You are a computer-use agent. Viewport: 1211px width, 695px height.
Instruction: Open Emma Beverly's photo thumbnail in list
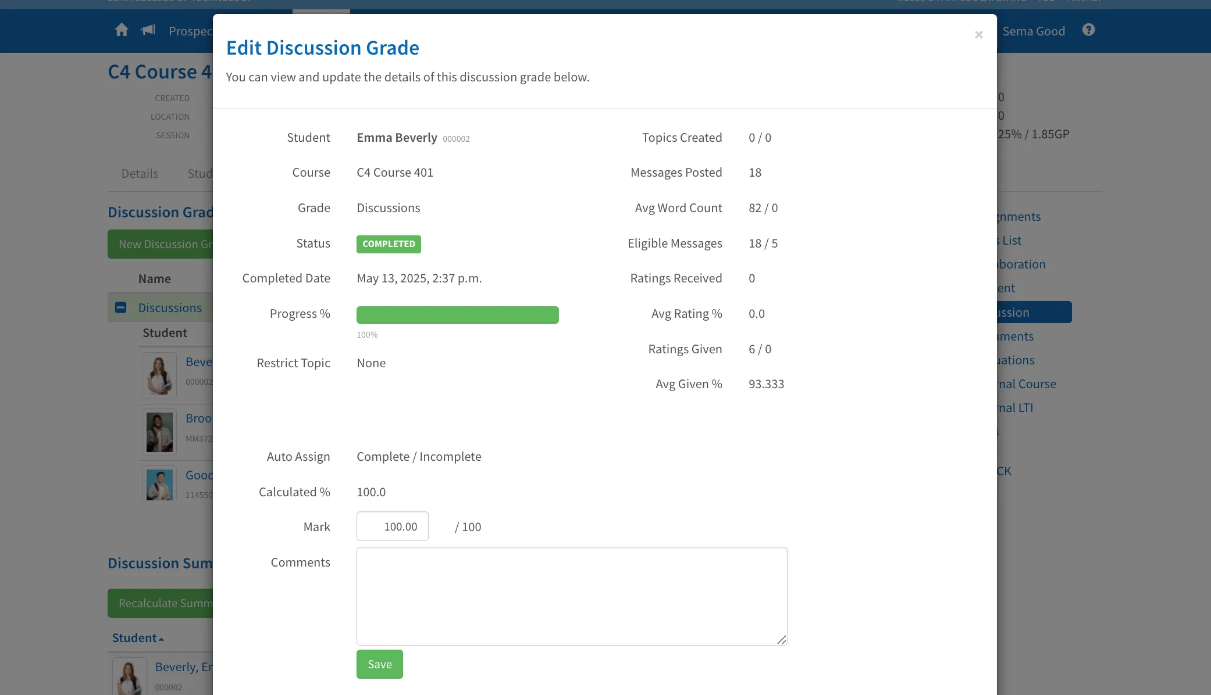(x=159, y=375)
